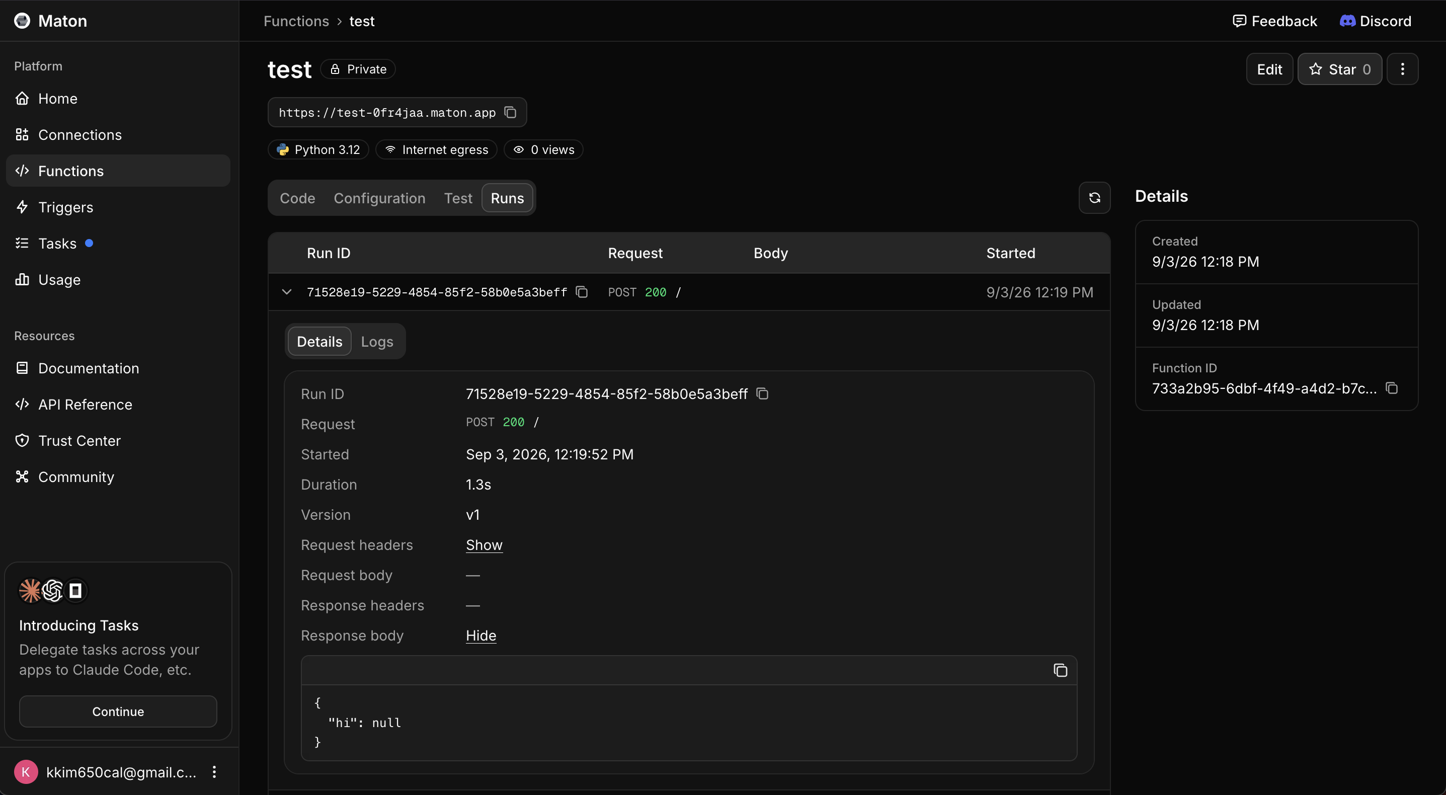Open the Usage page
The width and height of the screenshot is (1446, 795).
118,280
